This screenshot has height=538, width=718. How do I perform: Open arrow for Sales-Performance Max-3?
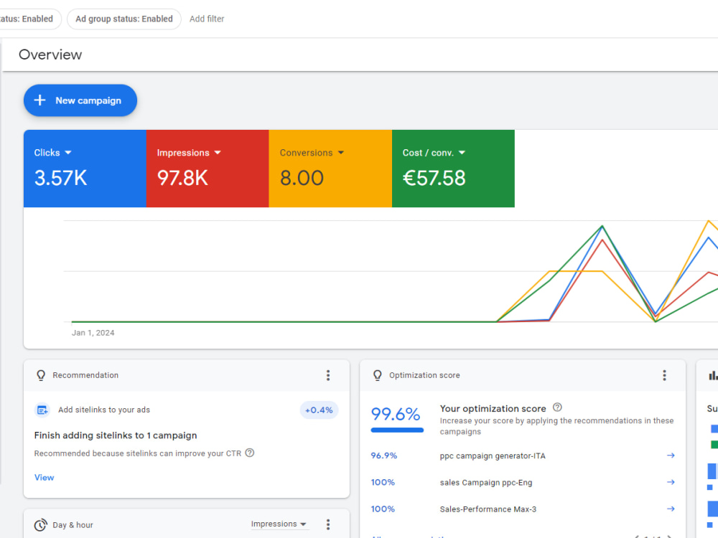[x=671, y=509]
